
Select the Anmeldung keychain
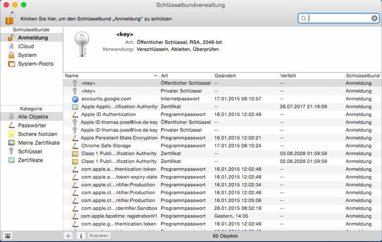(x=32, y=38)
